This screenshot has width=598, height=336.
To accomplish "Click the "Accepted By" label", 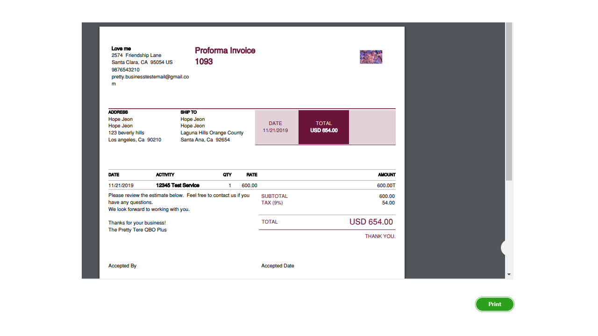I will click(122, 266).
